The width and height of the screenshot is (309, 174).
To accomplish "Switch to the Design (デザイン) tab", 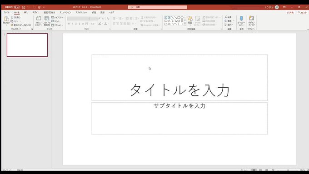I will (x=35, y=12).
